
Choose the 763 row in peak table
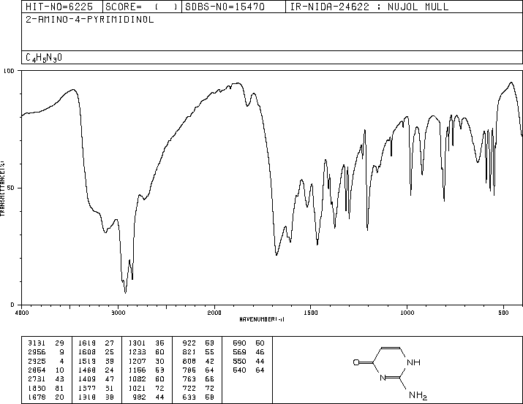(198, 379)
